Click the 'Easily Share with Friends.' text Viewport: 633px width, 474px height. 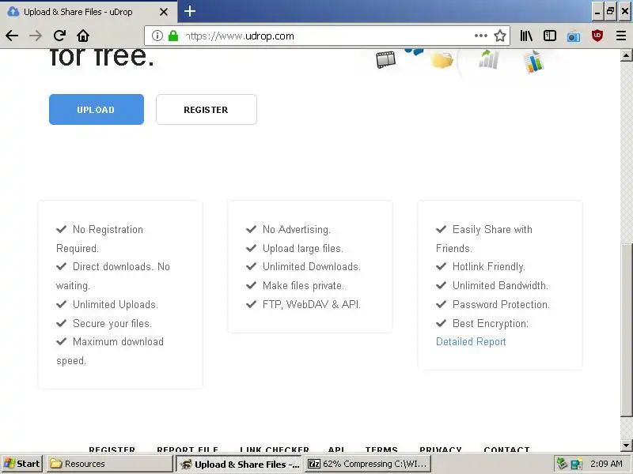tap(484, 239)
